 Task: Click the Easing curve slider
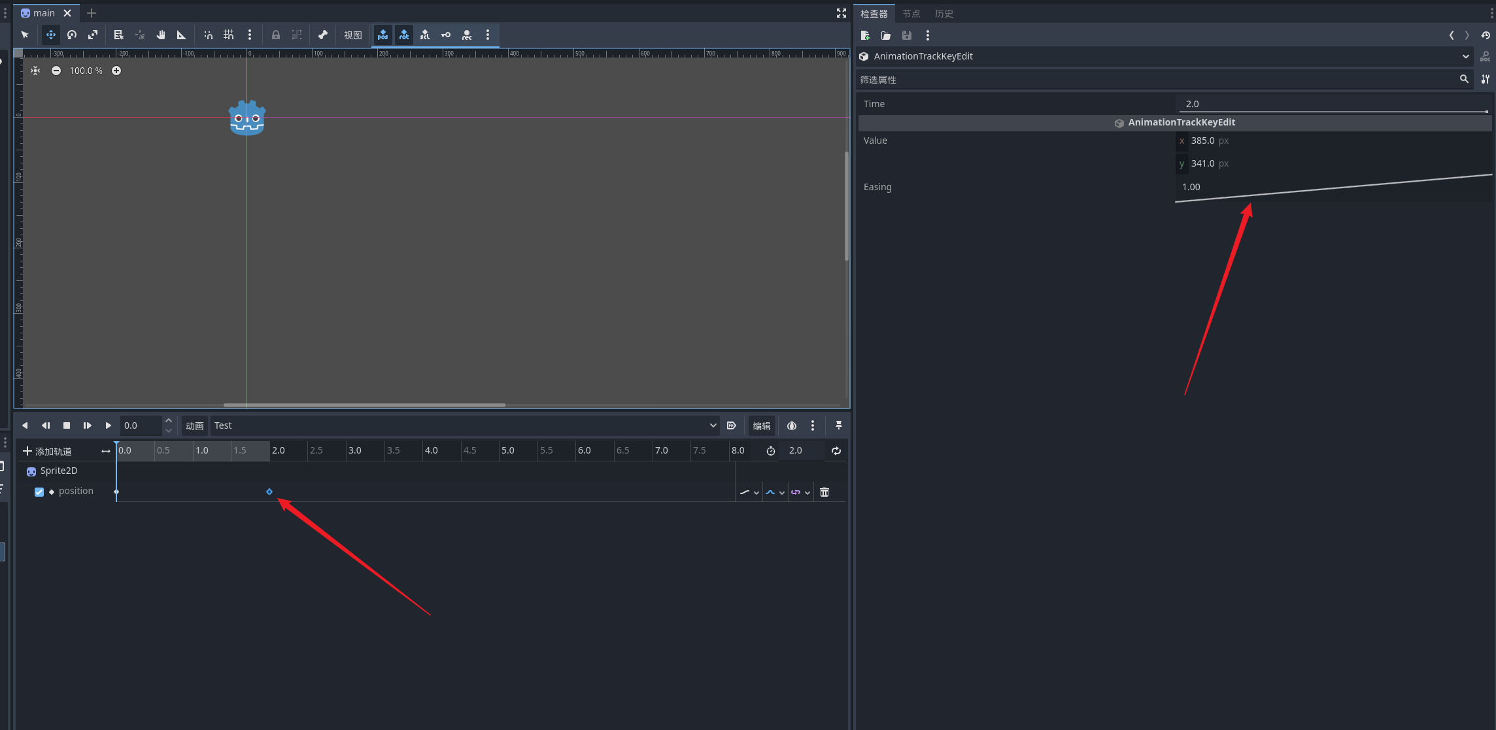(x=1334, y=187)
